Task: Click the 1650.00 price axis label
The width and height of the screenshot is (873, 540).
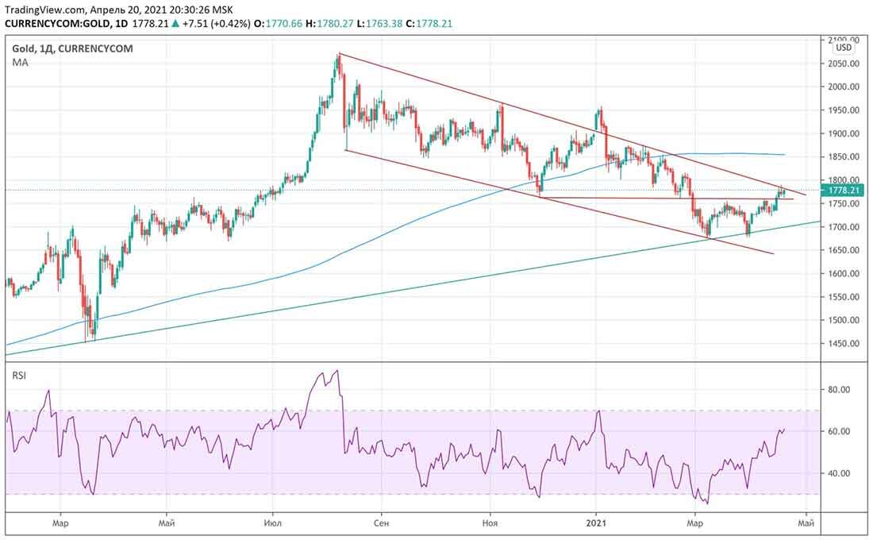Action: [x=843, y=250]
